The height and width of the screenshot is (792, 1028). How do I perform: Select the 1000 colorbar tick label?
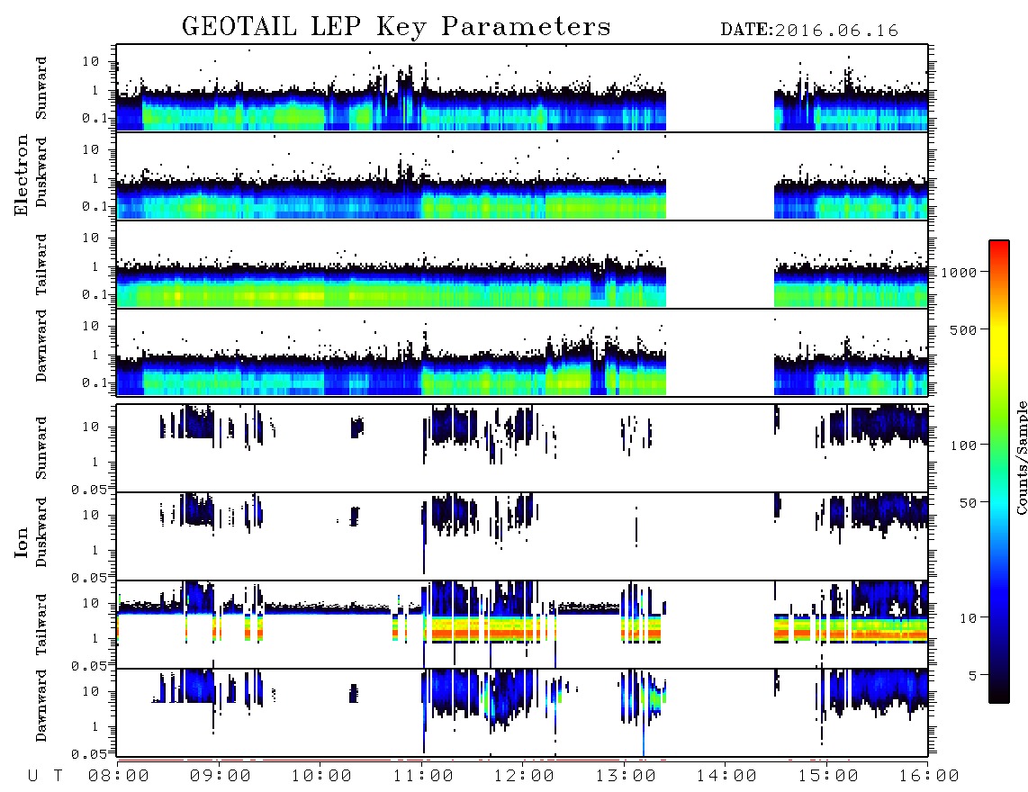click(x=958, y=273)
